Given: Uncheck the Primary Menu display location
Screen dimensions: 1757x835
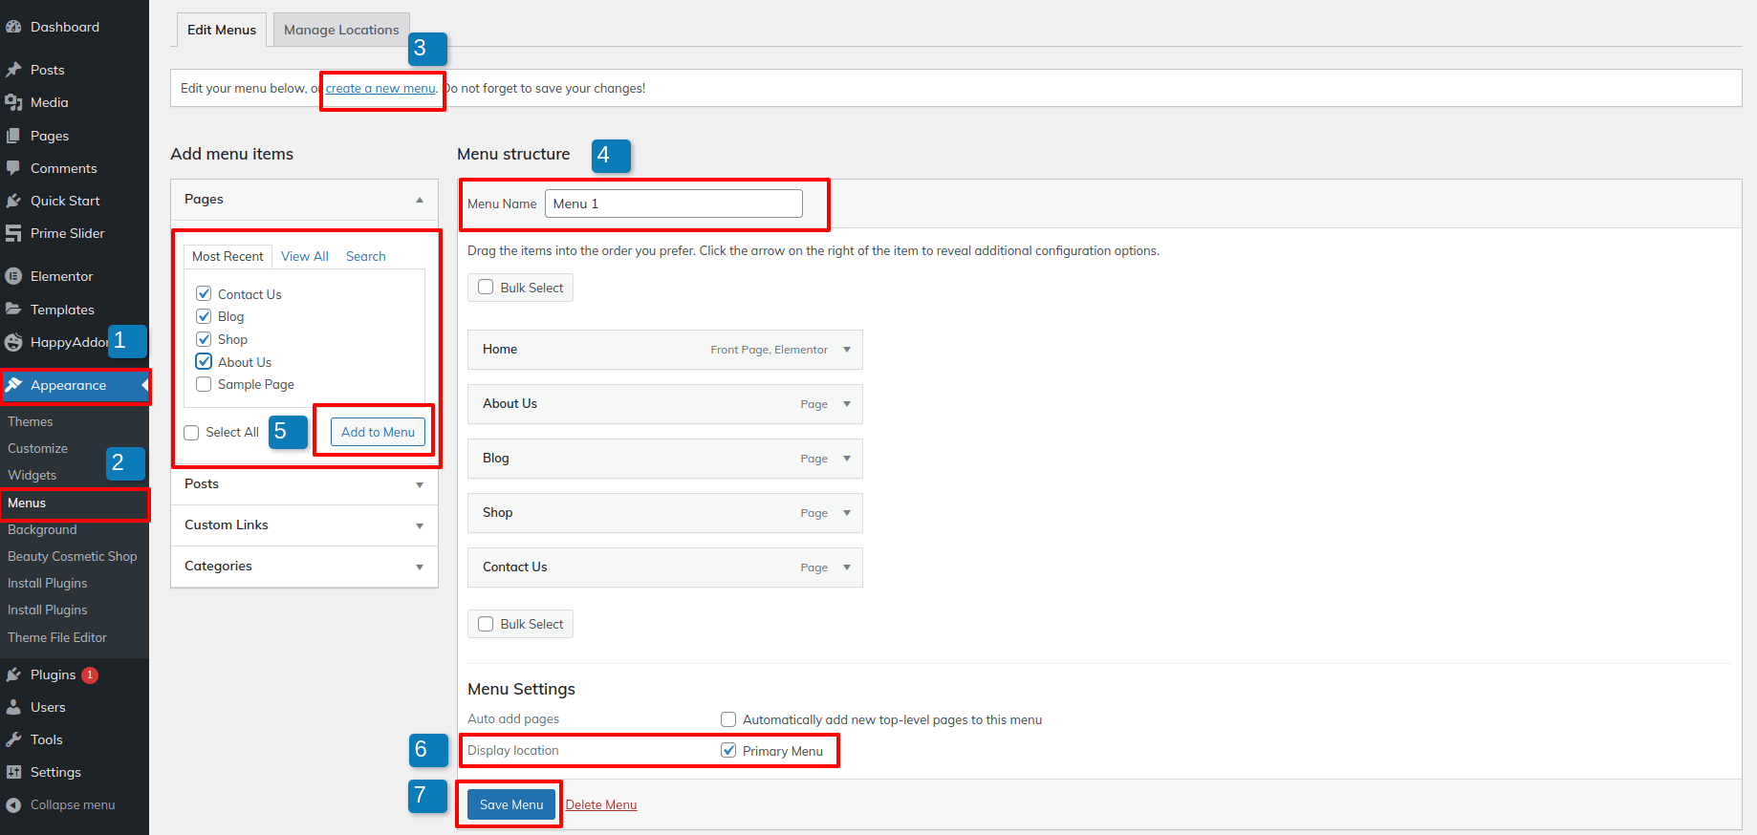Looking at the screenshot, I should click(728, 751).
